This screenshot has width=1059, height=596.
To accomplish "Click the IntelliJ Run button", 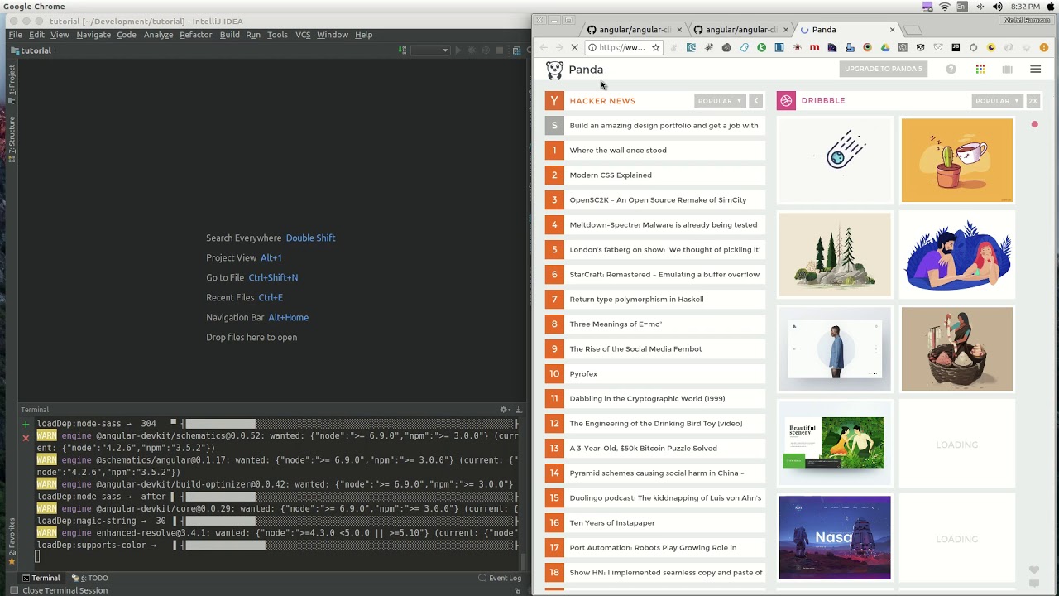I will coord(458,50).
